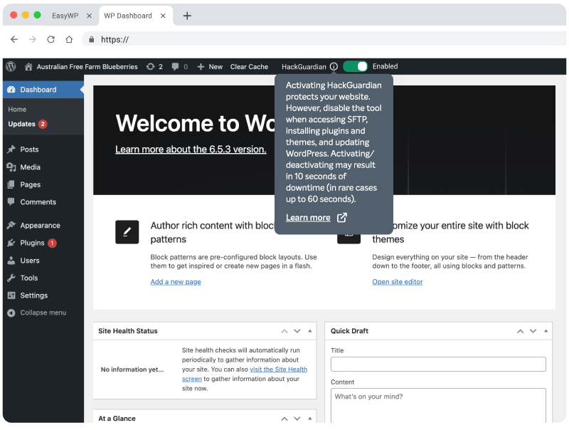Viewport: 569px width, 430px height.
Task: Click the What's on your mind content box
Action: (438, 405)
